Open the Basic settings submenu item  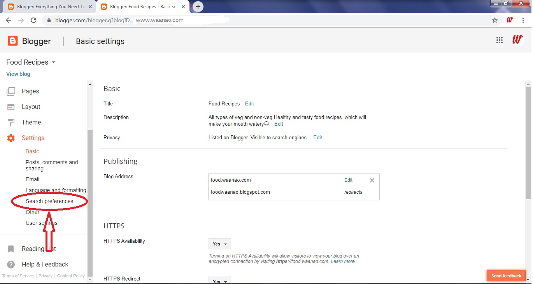point(32,151)
